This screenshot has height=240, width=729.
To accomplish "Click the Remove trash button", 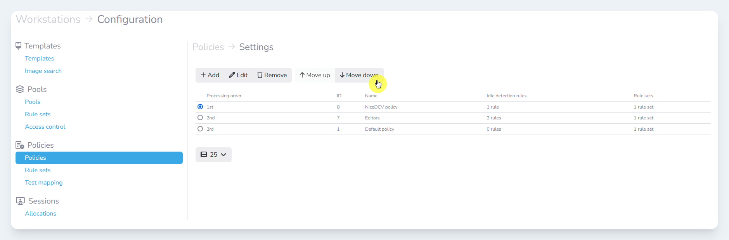I will click(x=272, y=75).
